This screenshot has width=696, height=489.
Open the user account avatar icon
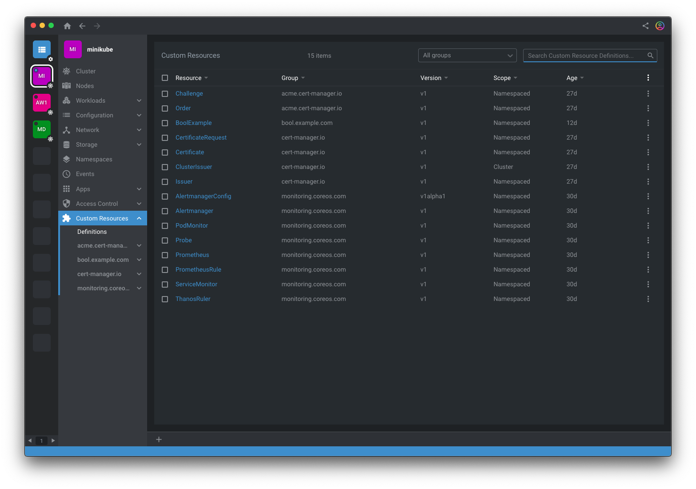click(x=660, y=25)
